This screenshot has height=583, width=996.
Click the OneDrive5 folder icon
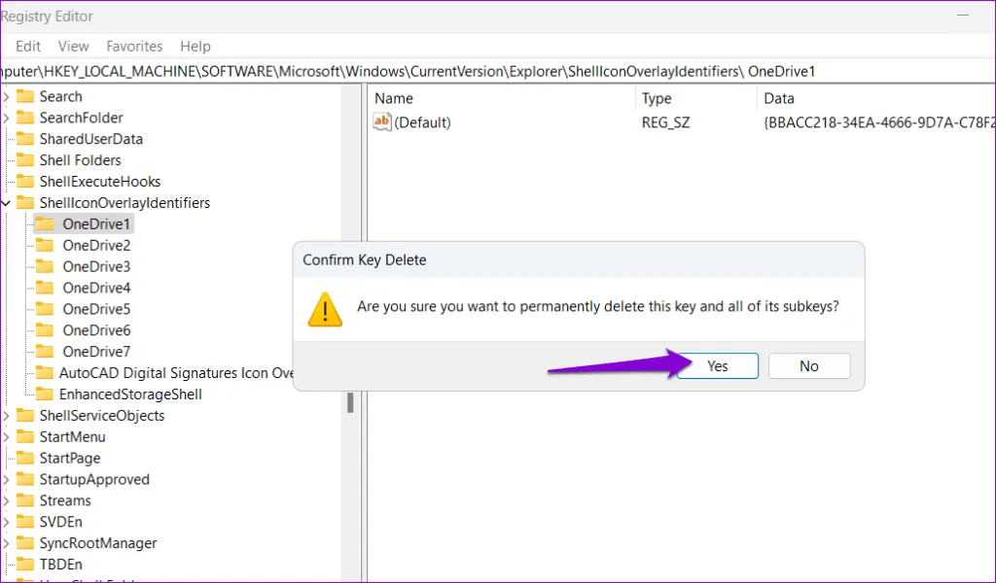(x=46, y=309)
